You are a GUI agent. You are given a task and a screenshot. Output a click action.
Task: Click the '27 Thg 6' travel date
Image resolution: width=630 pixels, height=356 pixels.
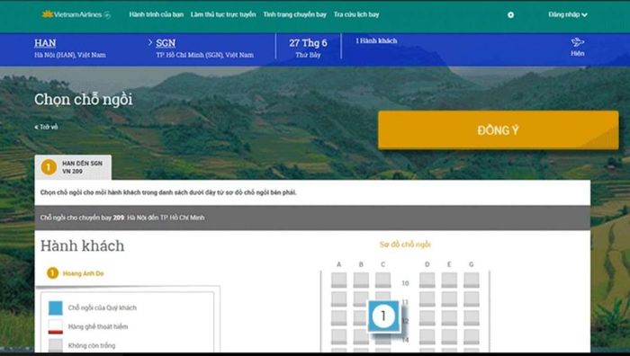pos(308,43)
